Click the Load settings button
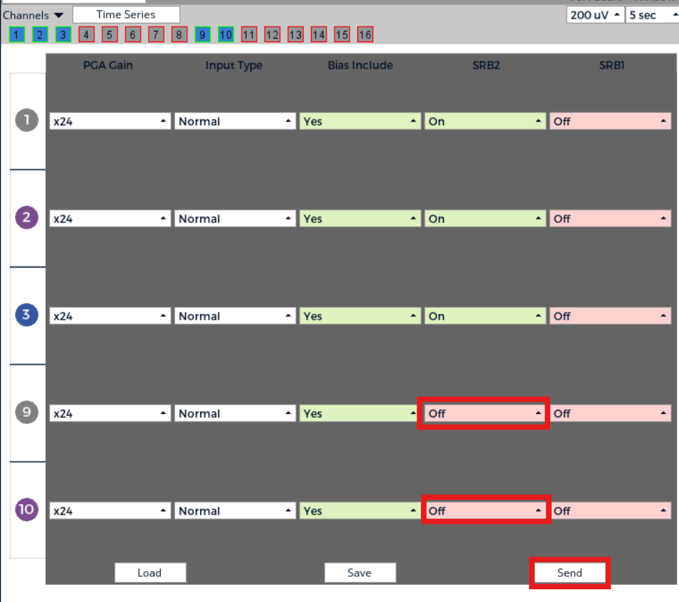The width and height of the screenshot is (679, 602). point(150,573)
